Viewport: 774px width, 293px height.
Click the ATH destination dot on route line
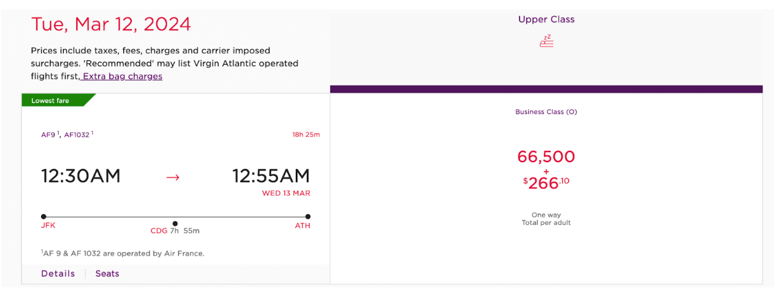(308, 217)
